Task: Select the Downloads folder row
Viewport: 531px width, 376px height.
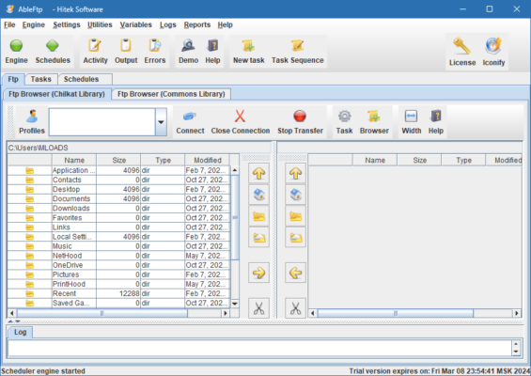Action: click(x=118, y=209)
